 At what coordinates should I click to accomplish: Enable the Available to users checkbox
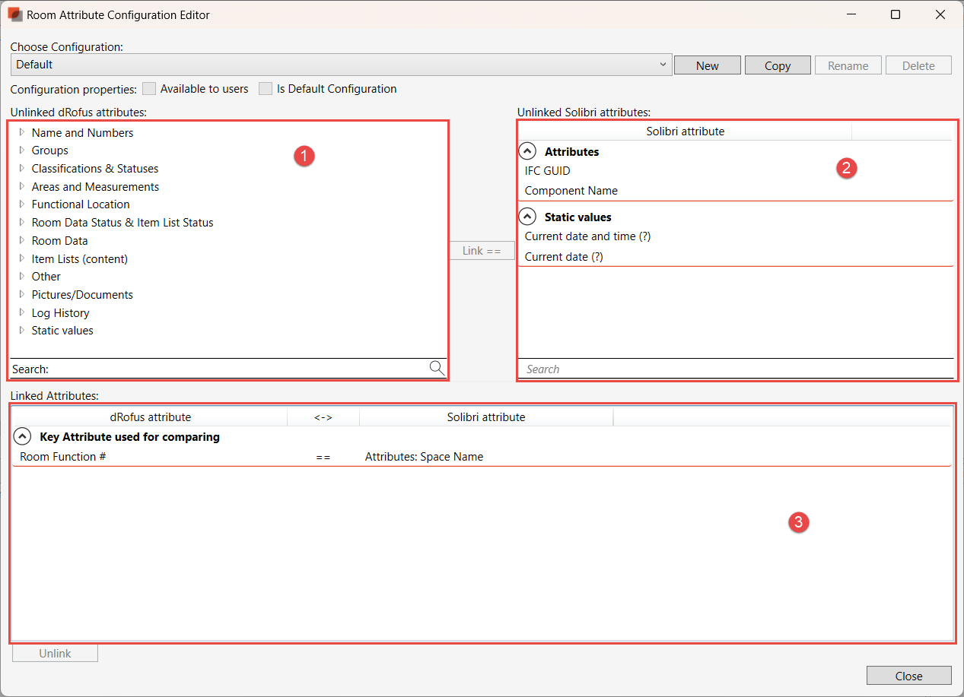click(x=149, y=89)
